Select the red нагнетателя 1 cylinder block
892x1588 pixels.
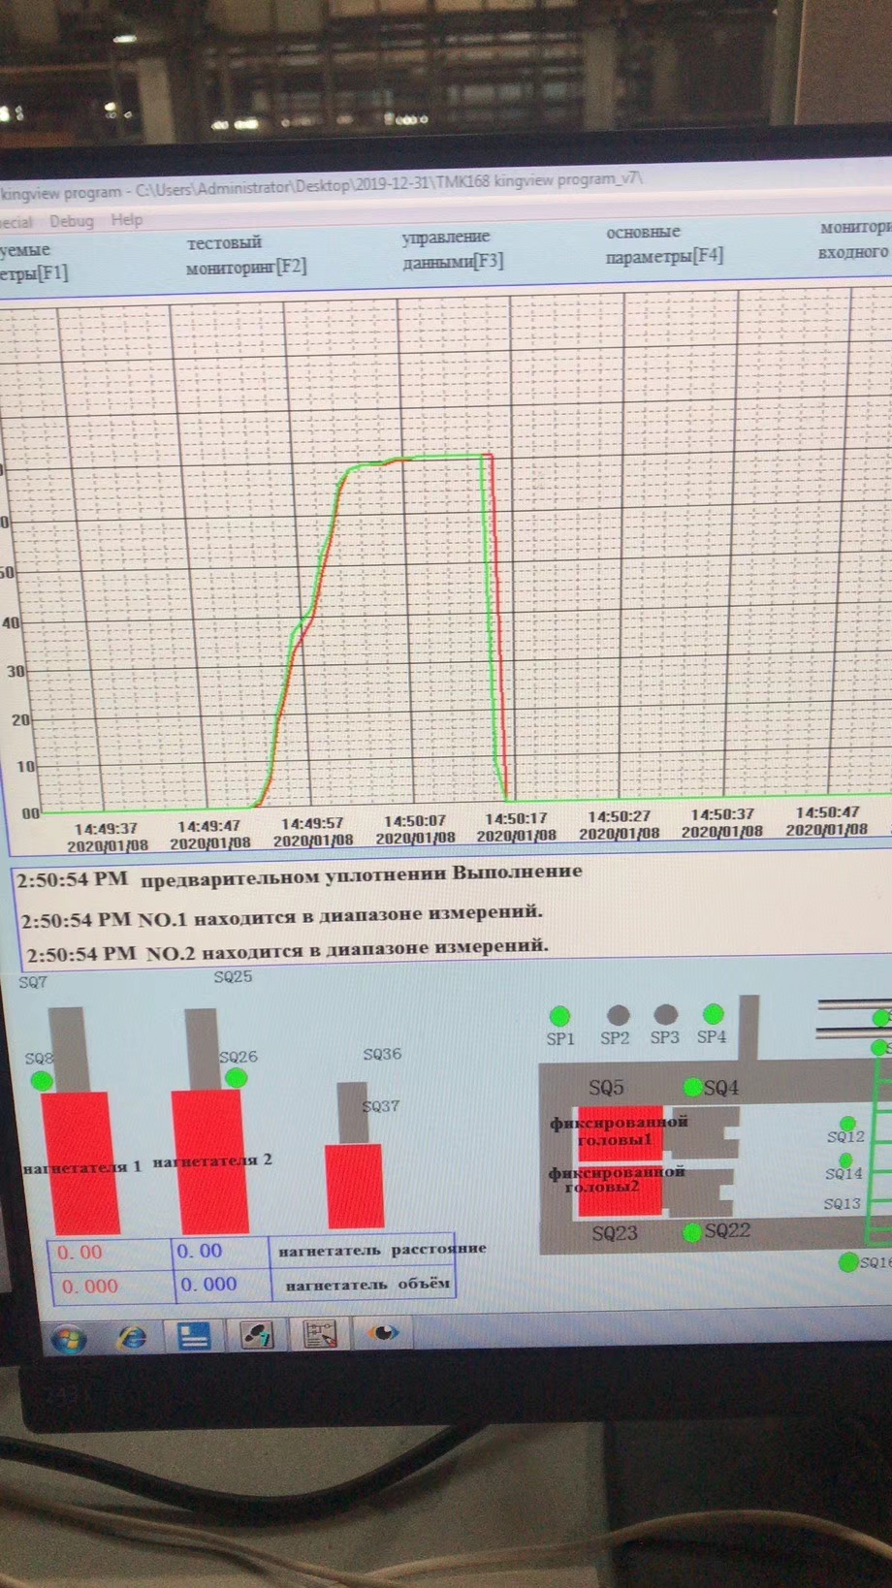81,1161
